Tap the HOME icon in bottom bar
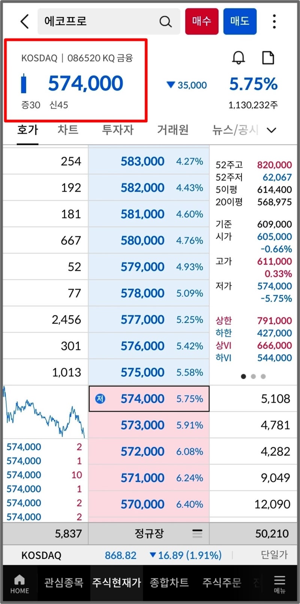Image resolution: width=300 pixels, height=604 pixels. click(x=19, y=584)
